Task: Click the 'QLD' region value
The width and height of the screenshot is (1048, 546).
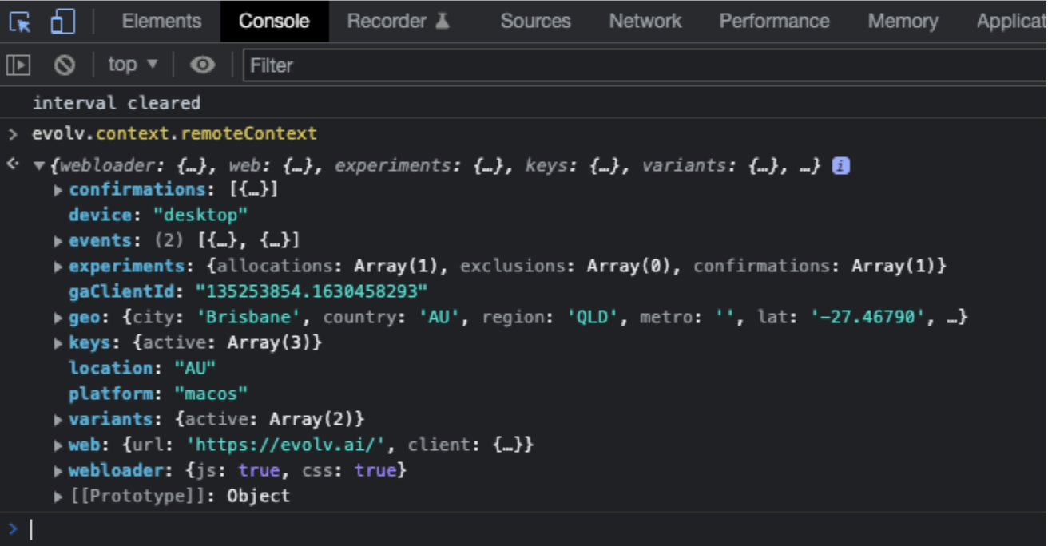Action: tap(593, 318)
